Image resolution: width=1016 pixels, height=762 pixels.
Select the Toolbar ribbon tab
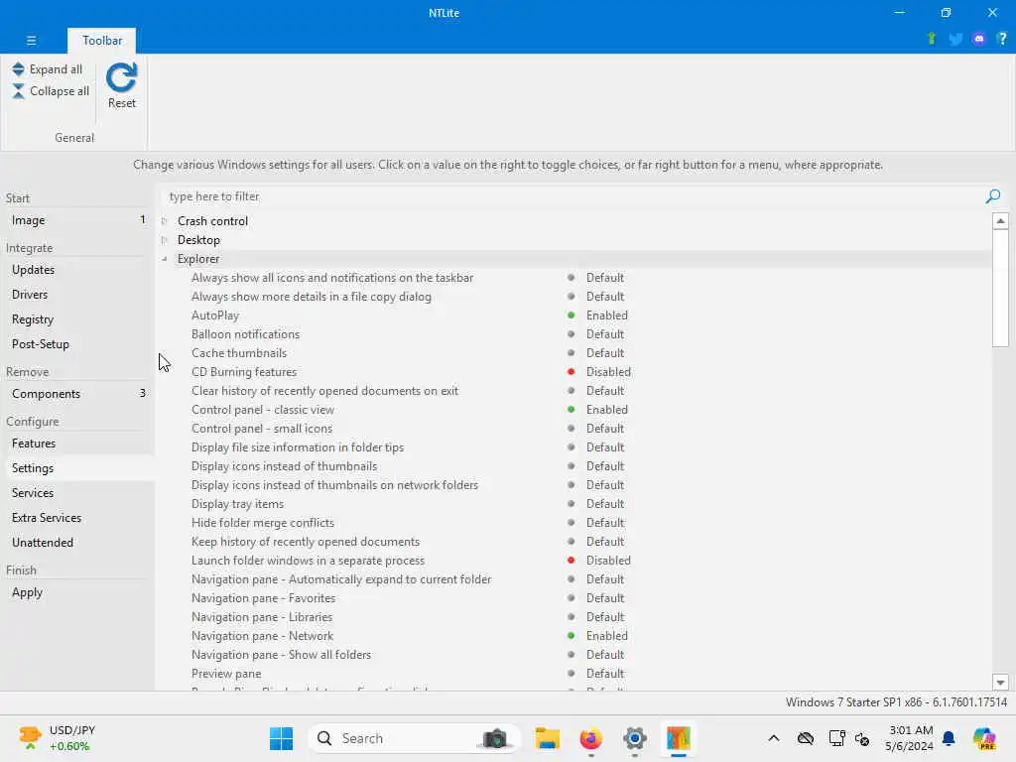coord(102,40)
